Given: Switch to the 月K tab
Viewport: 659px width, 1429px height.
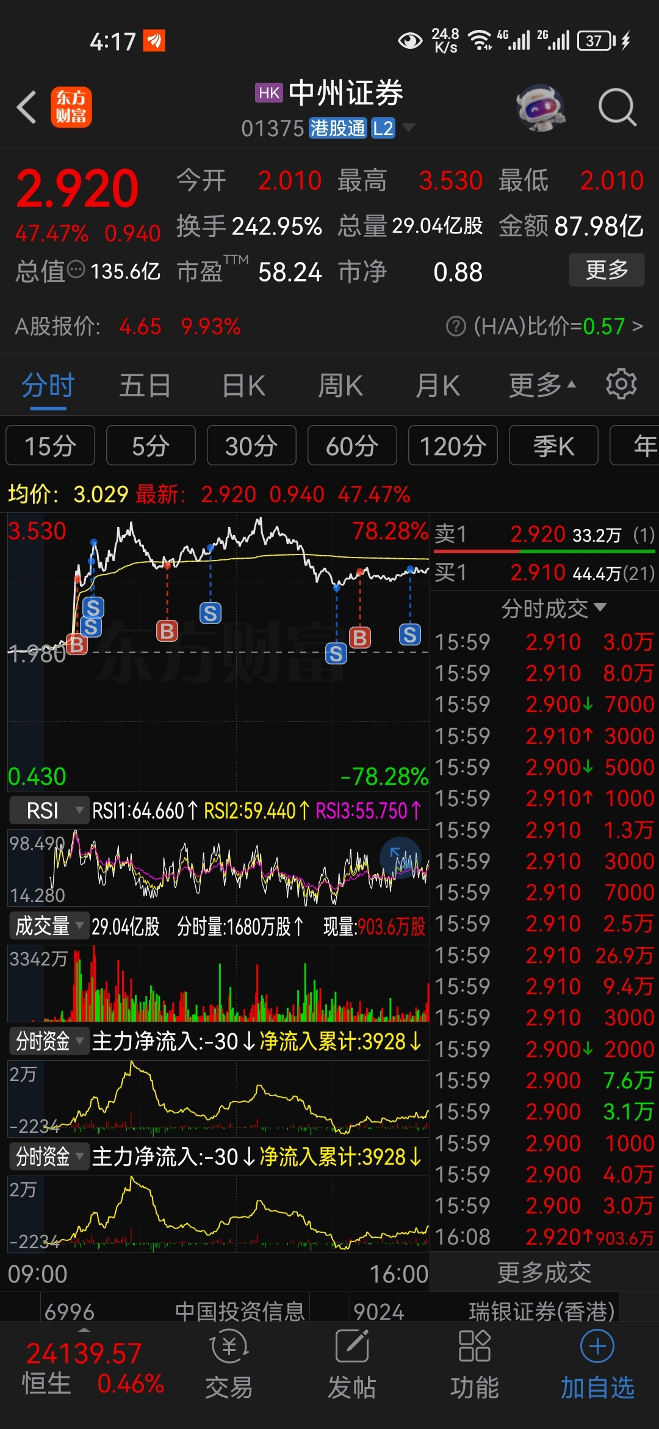Looking at the screenshot, I should [438, 386].
